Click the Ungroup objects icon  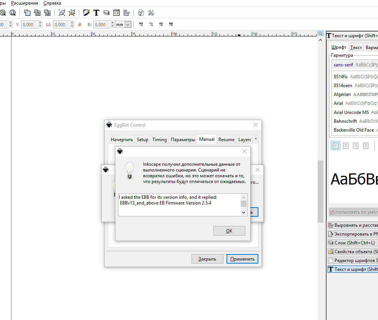point(72,13)
